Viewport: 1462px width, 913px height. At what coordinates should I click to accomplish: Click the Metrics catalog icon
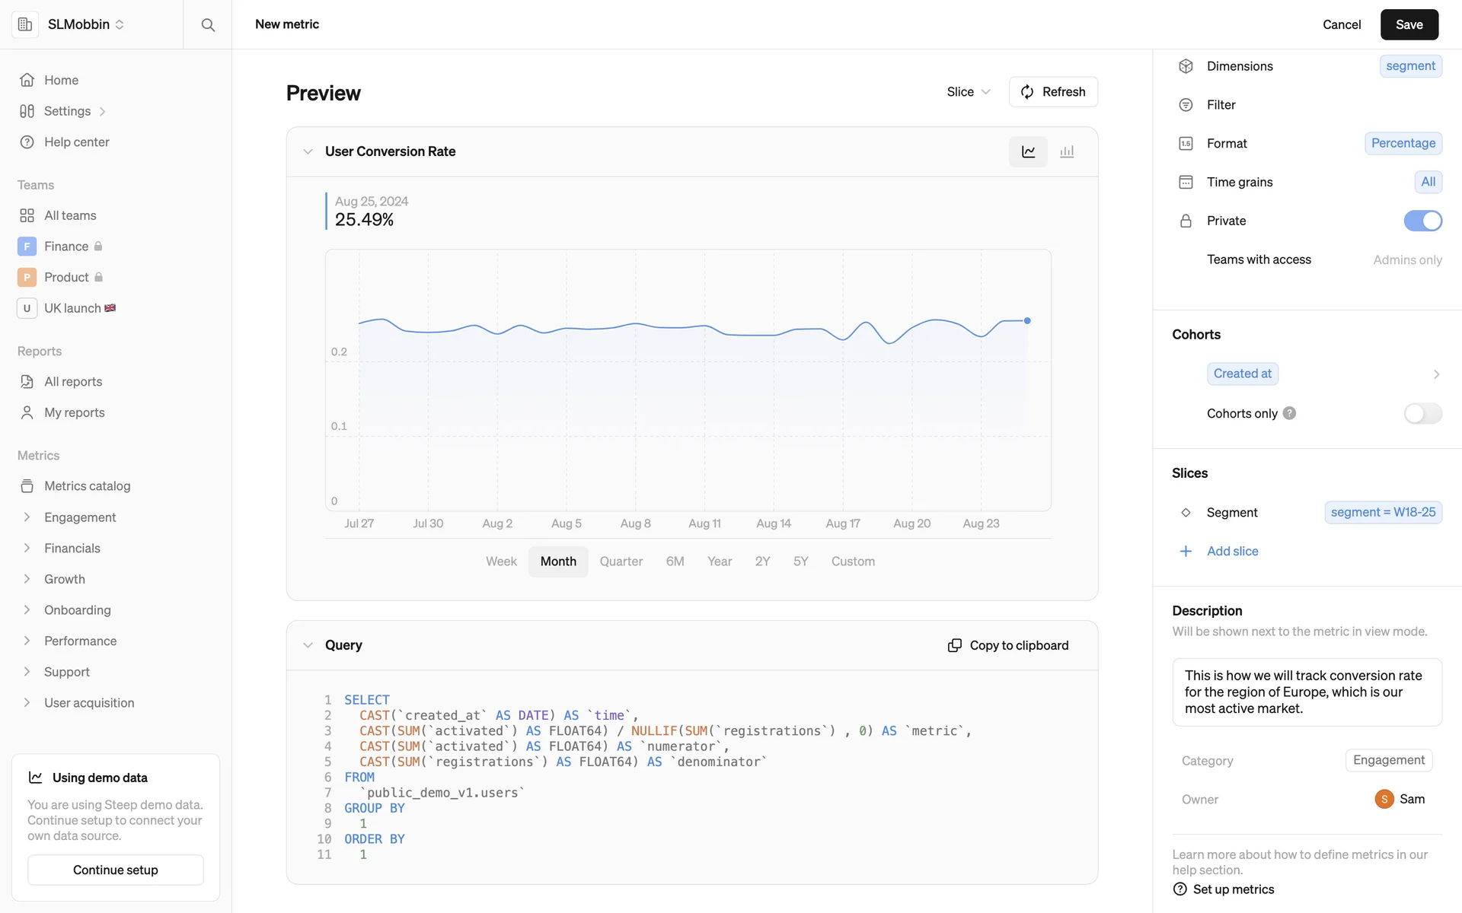tap(27, 485)
